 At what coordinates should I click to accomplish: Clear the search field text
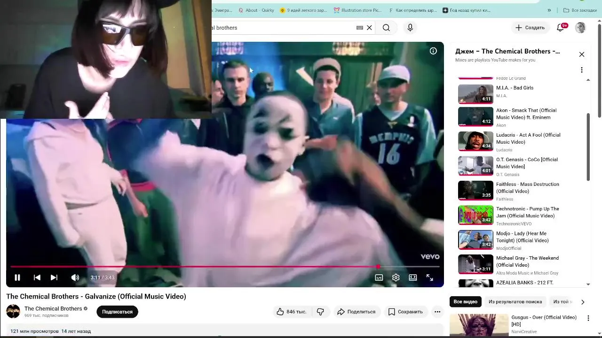[369, 28]
